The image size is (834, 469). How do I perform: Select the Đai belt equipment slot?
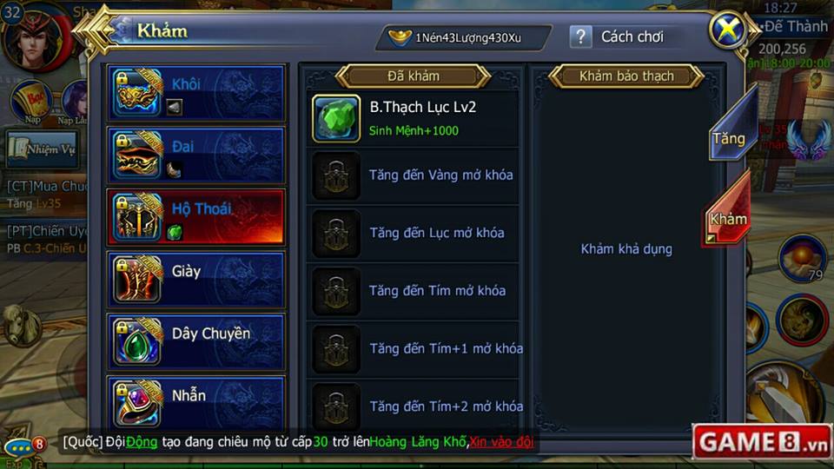(195, 155)
